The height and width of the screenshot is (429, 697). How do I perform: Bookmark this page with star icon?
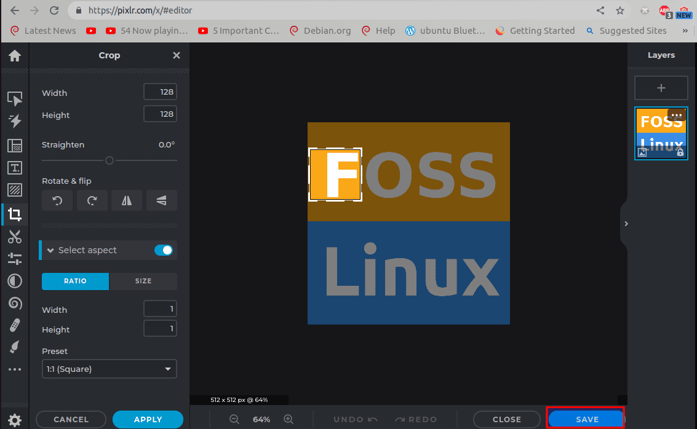(x=620, y=10)
